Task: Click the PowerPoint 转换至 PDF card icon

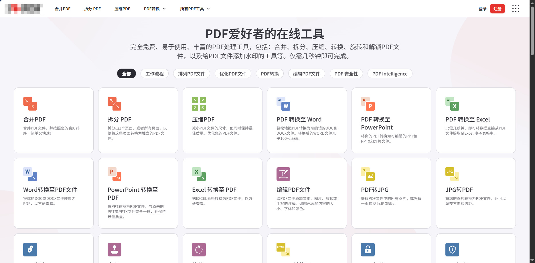Action: coord(114,174)
